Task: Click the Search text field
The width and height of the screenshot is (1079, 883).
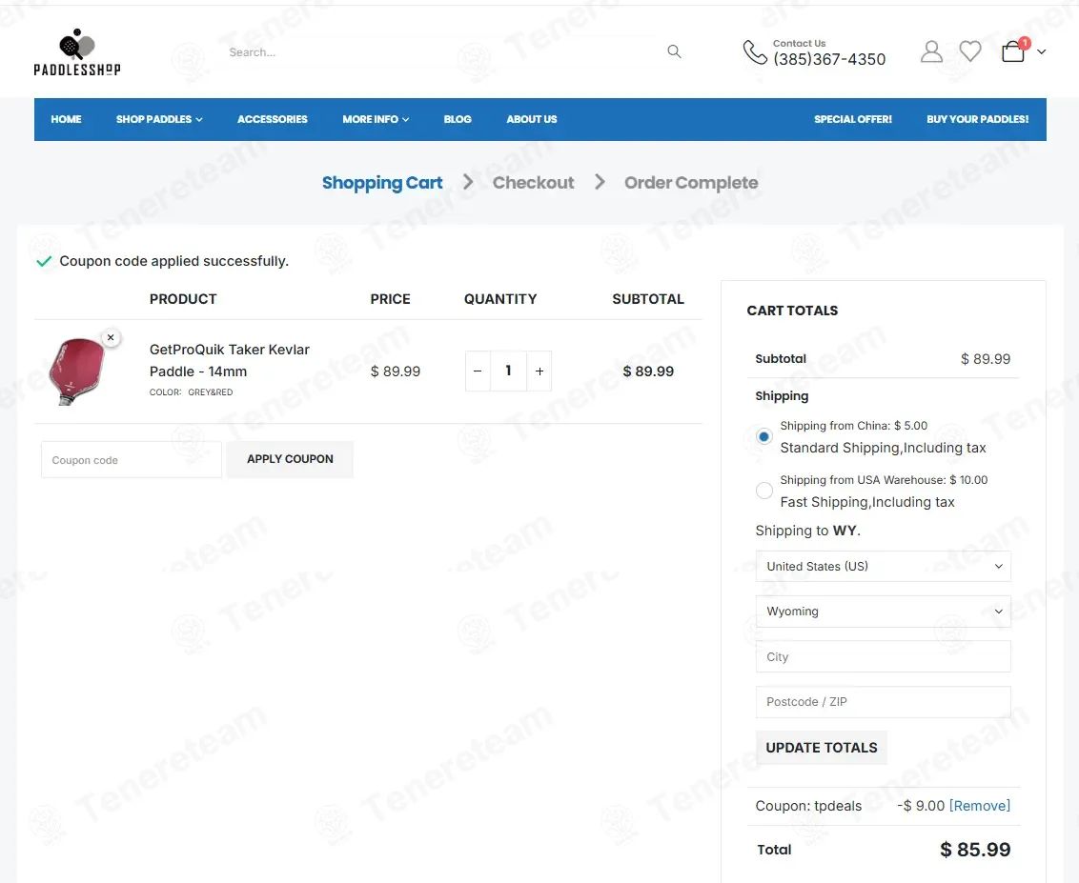Action: 440,52
